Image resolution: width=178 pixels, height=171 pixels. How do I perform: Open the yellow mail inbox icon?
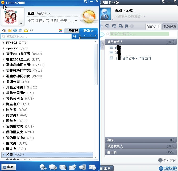click(x=26, y=30)
